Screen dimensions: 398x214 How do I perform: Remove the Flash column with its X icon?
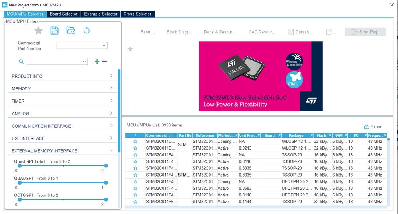click(330, 135)
